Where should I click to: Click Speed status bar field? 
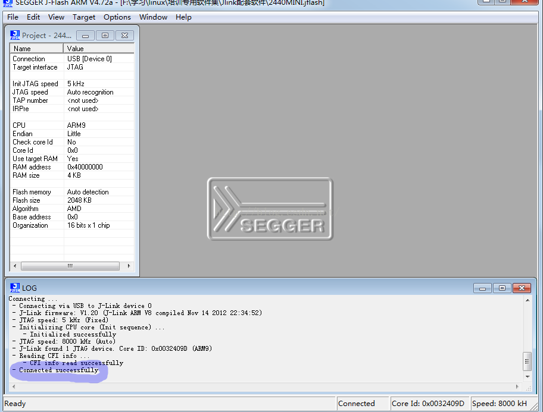pos(503,403)
